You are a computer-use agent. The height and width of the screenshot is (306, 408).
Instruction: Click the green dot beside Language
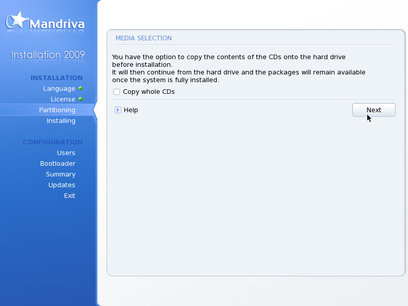81,88
